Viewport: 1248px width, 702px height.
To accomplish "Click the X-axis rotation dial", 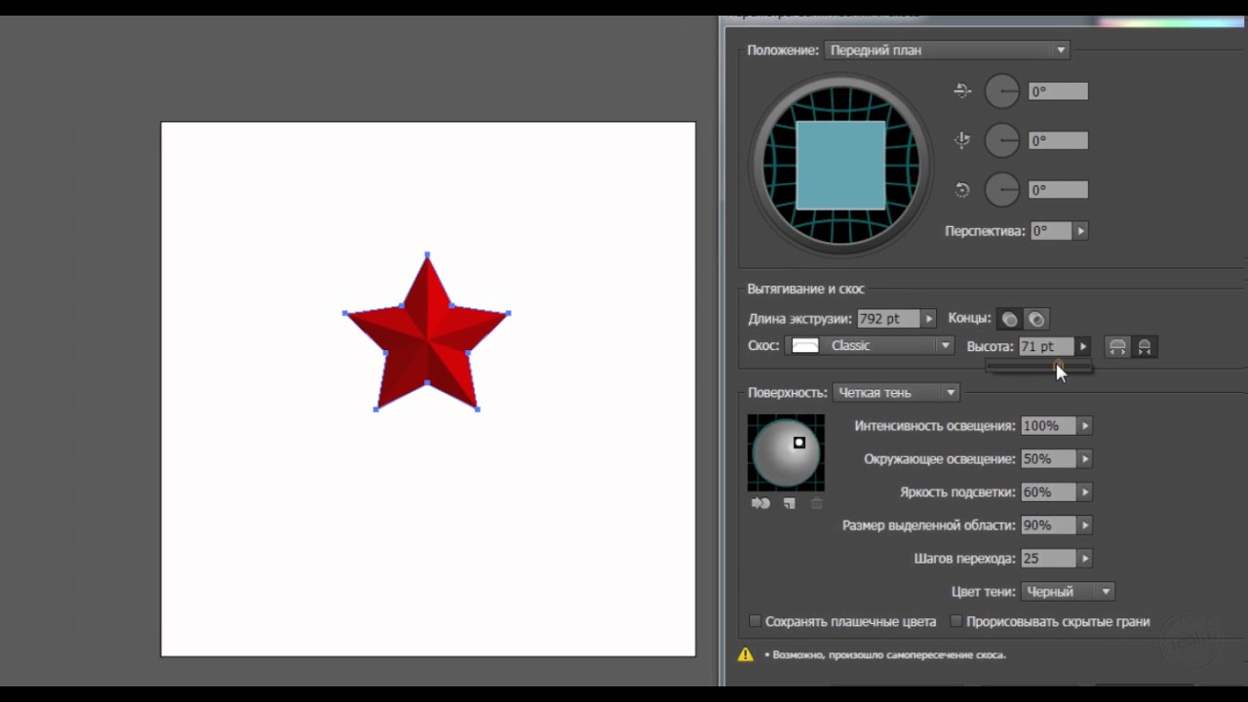I will tap(1002, 91).
